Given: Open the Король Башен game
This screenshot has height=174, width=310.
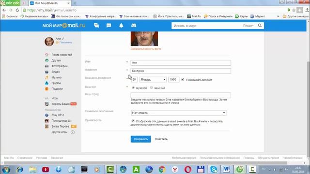Looking at the screenshot, I should click(x=61, y=104).
